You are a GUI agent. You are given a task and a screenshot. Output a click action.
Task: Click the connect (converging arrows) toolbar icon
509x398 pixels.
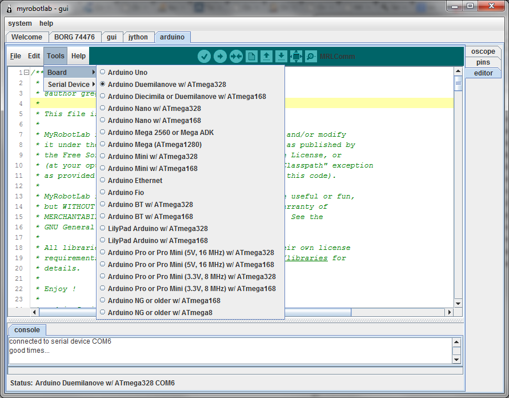coord(236,57)
